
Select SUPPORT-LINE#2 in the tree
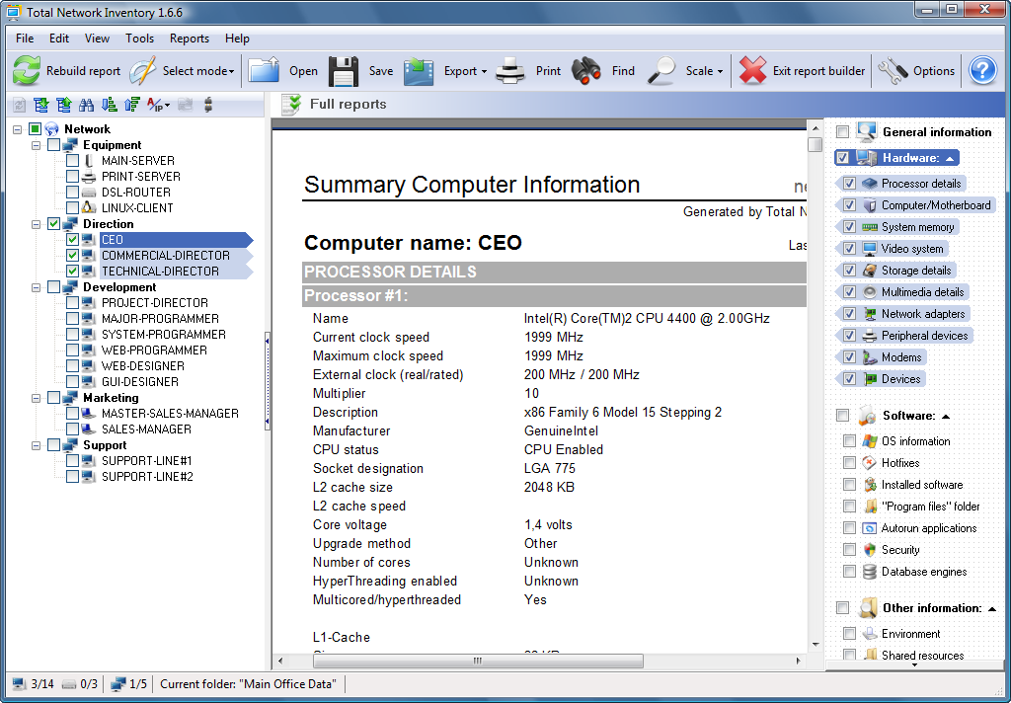(147, 477)
